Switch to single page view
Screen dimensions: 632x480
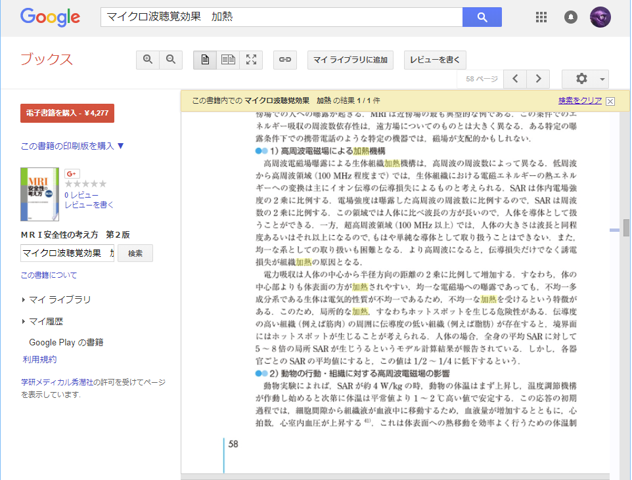point(205,60)
